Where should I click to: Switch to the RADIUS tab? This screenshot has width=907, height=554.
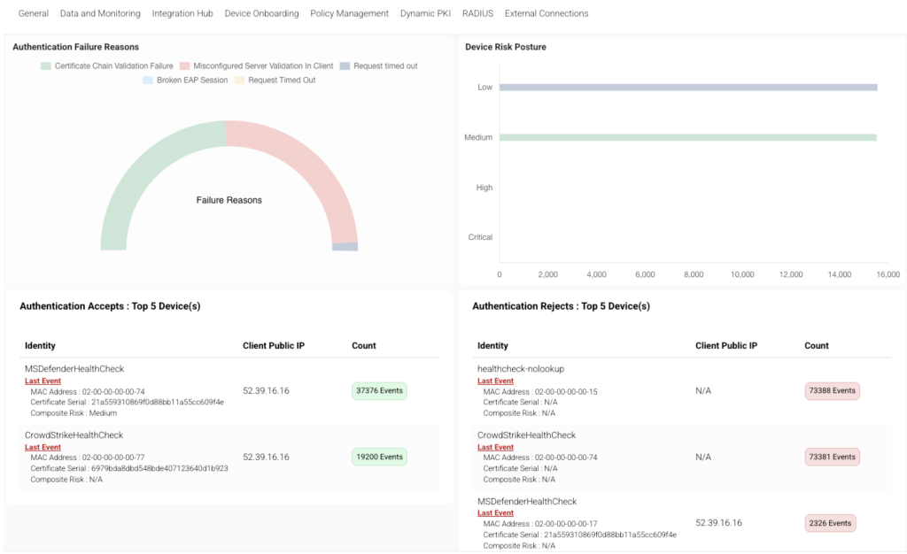(x=477, y=13)
